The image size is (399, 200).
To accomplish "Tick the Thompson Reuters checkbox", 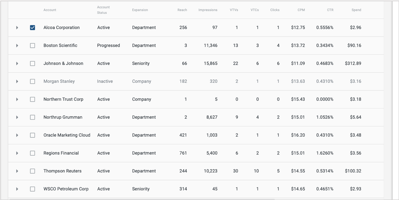I will tap(32, 171).
